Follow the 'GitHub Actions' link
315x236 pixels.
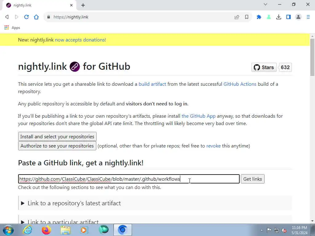(x=240, y=84)
